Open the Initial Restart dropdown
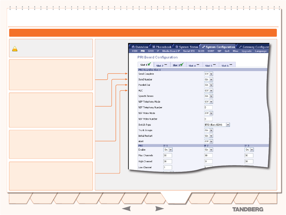Image resolution: width=286 pixels, height=215 pixels. [208, 136]
